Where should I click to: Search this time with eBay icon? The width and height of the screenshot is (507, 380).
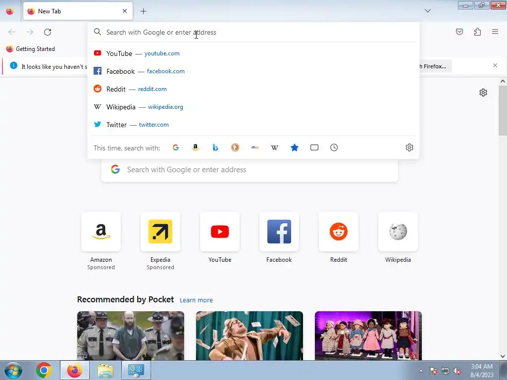point(255,147)
